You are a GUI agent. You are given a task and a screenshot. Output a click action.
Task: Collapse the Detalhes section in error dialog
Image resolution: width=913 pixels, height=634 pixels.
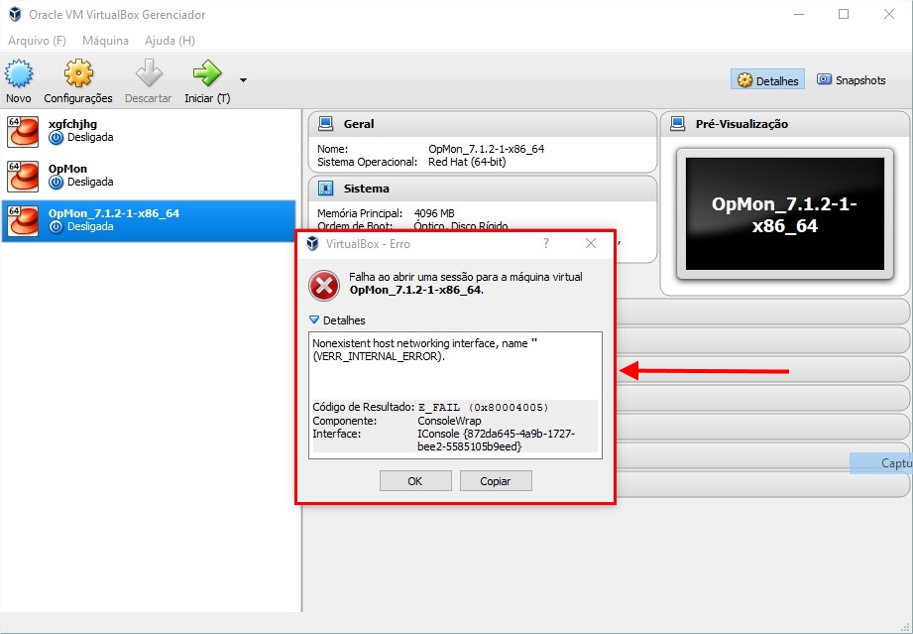pyautogui.click(x=315, y=320)
